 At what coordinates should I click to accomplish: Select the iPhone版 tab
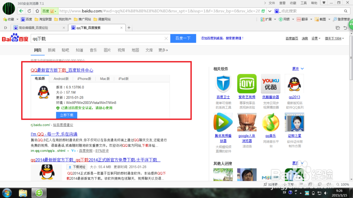click(84, 79)
